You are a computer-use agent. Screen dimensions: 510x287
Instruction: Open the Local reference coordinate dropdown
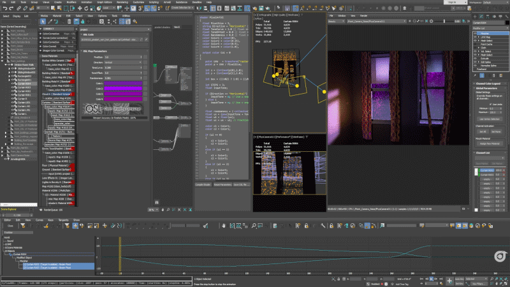pyautogui.click(x=109, y=8)
